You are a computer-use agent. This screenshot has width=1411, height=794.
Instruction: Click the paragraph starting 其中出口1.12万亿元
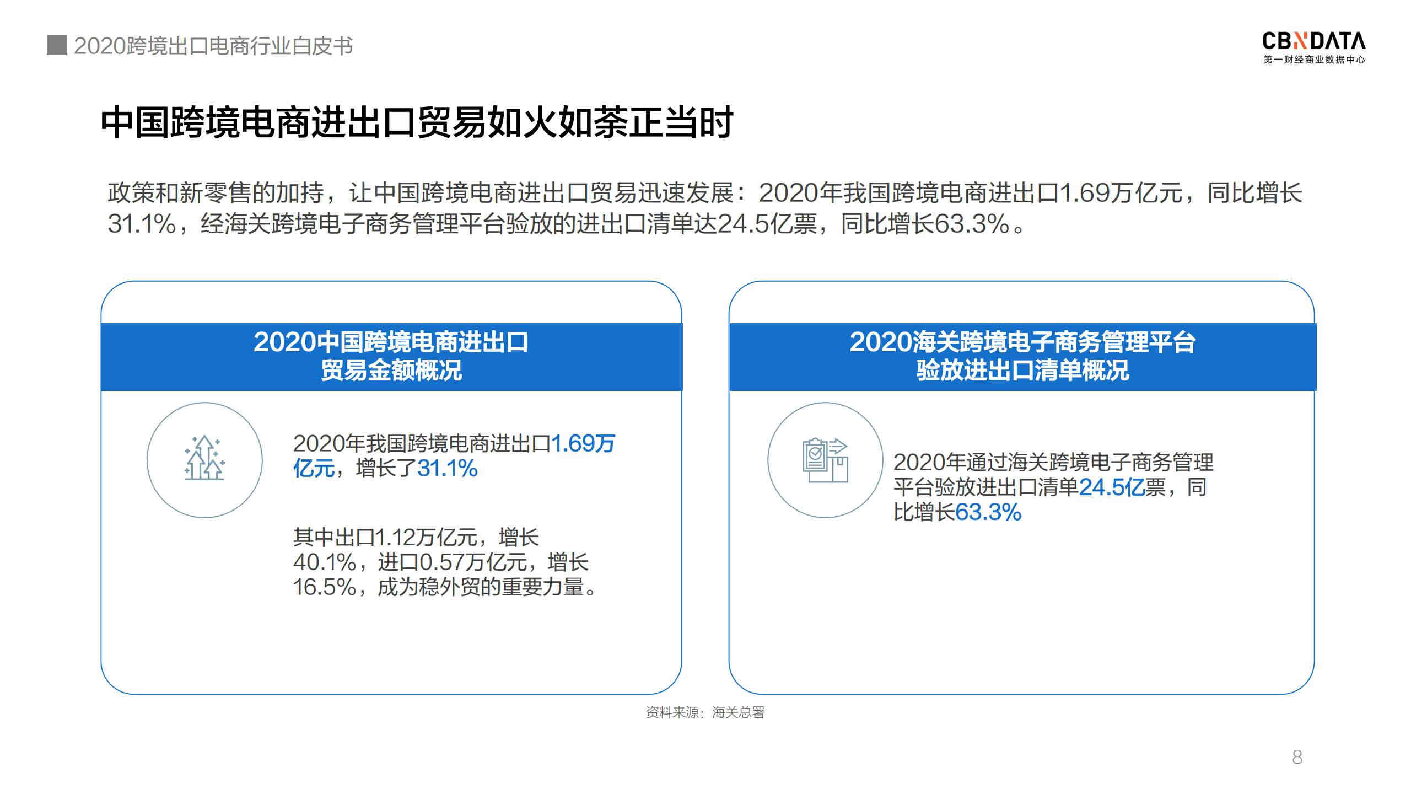tap(445, 562)
